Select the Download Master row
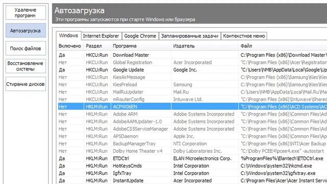327x184 pixels. pos(192,55)
